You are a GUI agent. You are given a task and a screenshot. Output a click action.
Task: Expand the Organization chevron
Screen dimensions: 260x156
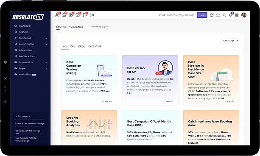pyautogui.click(x=46, y=63)
